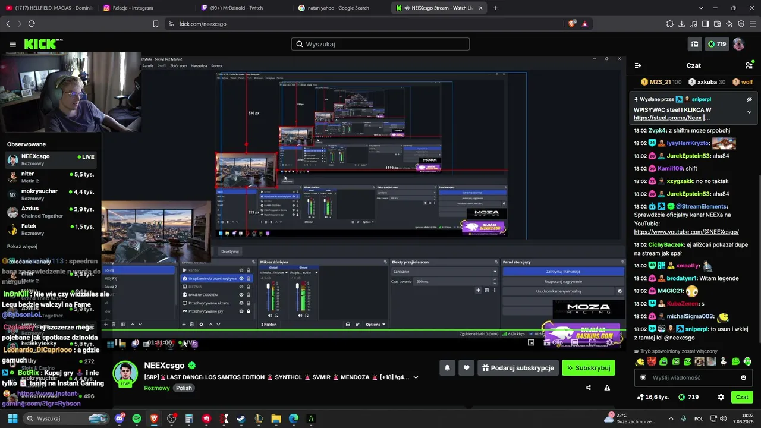The width and height of the screenshot is (761, 428).
Task: Open the mixer Options dropdown in OBS
Action: [x=375, y=325]
